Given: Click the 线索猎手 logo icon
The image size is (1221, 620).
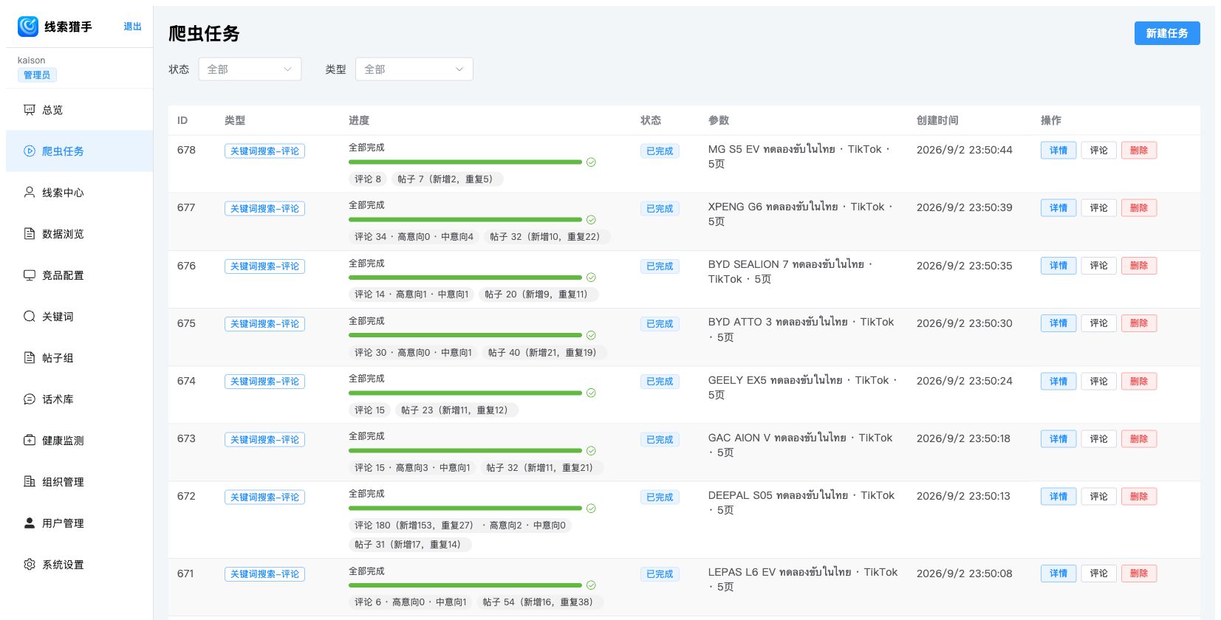Looking at the screenshot, I should [x=28, y=27].
